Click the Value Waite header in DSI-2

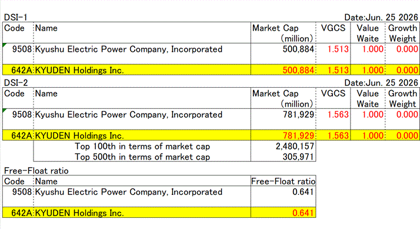(x=368, y=98)
